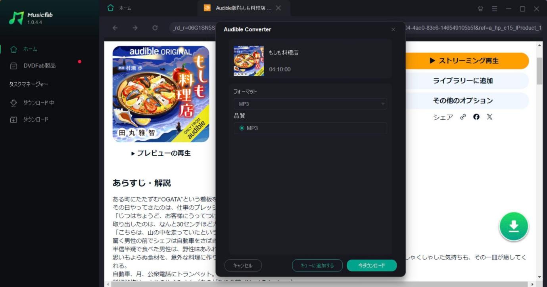Click the home icon in the ホーム tab
The height and width of the screenshot is (287, 547).
coord(111,8)
